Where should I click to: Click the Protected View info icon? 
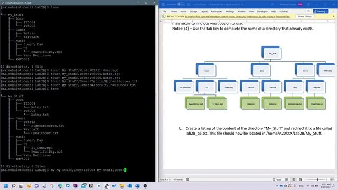[x=164, y=16]
